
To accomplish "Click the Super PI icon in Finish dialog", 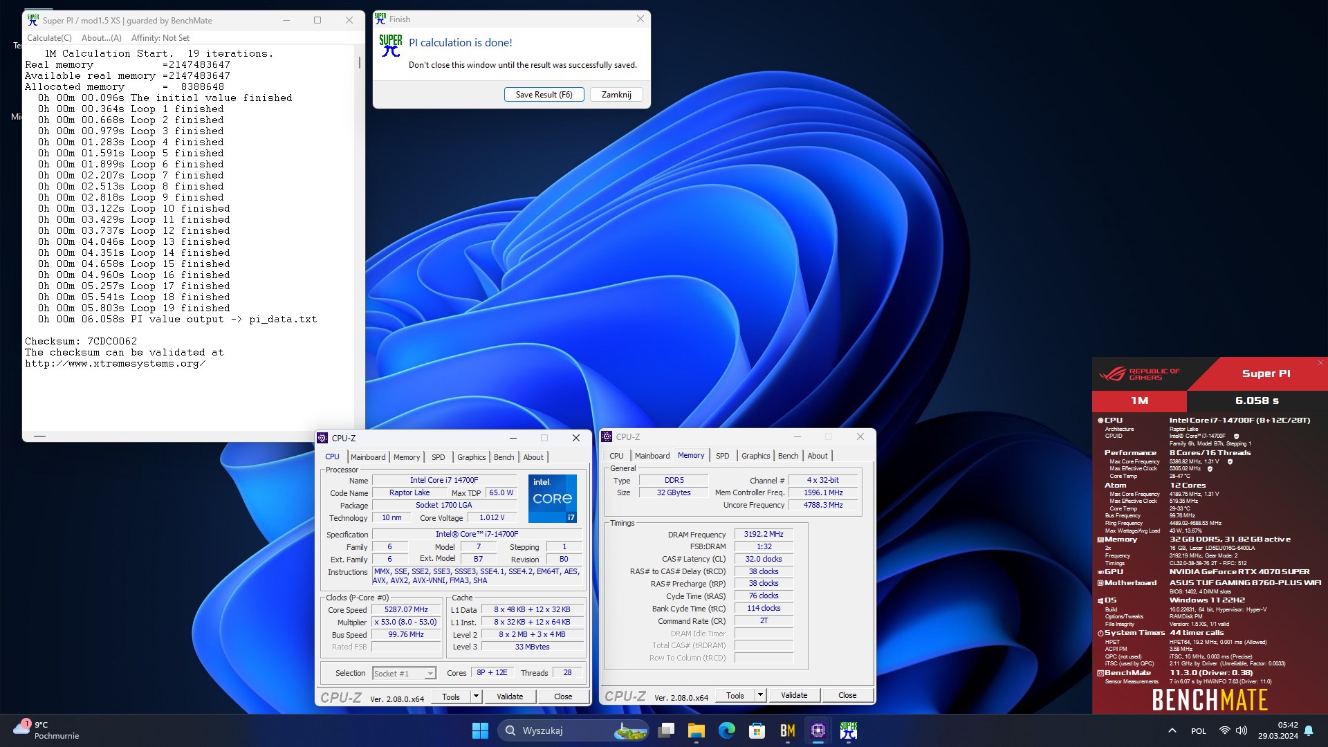I will 391,46.
